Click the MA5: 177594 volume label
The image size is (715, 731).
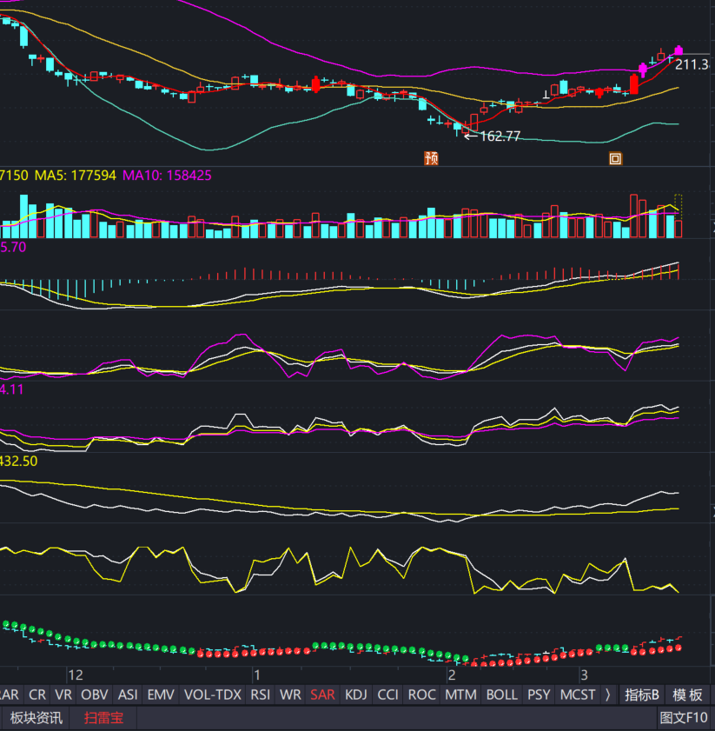pos(76,175)
